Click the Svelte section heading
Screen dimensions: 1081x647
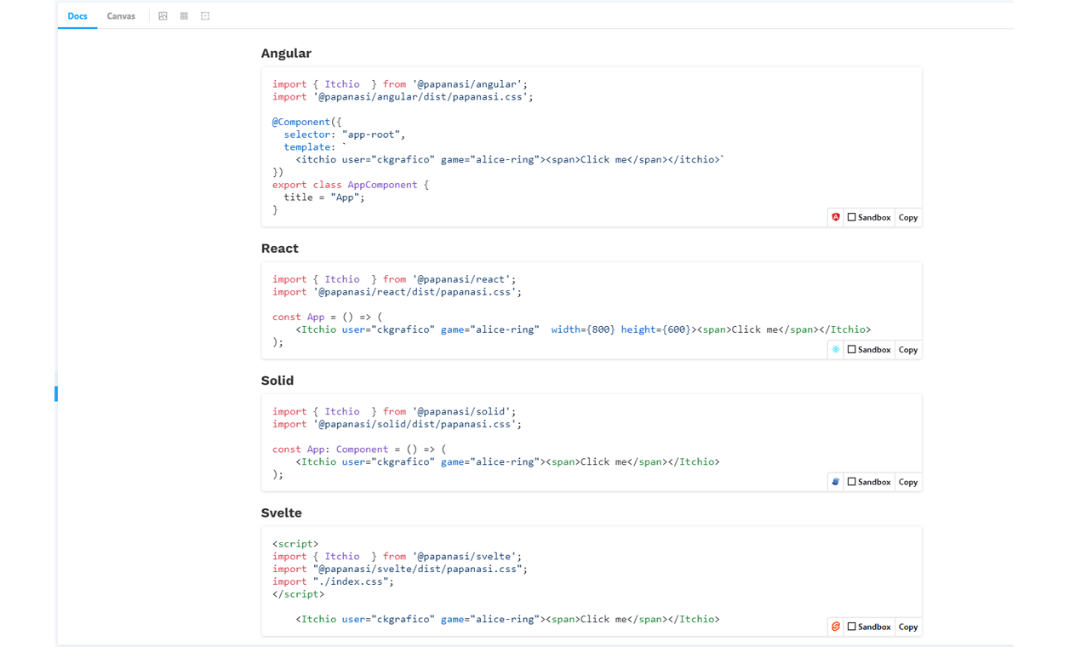tap(282, 512)
